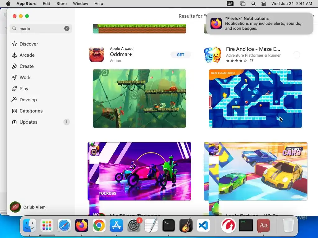Viewport: 318px width, 238px height.
Task: Open the Stage Manager windows icon in menu bar
Action: [x=243, y=4]
